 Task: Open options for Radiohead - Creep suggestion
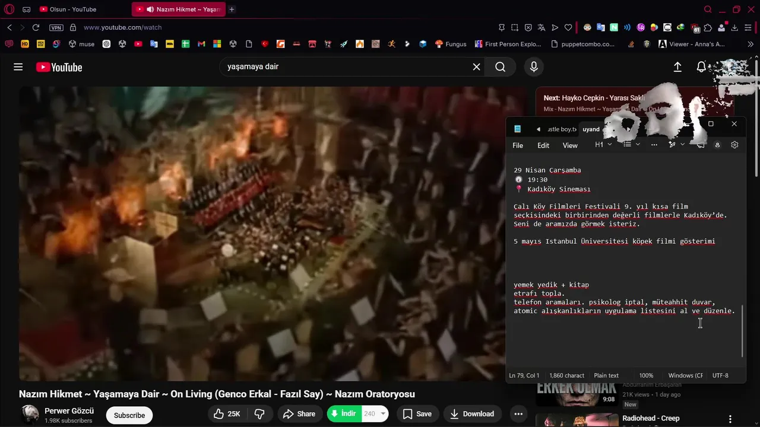tap(730, 419)
